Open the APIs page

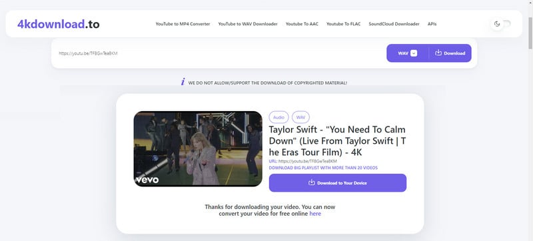pos(432,24)
